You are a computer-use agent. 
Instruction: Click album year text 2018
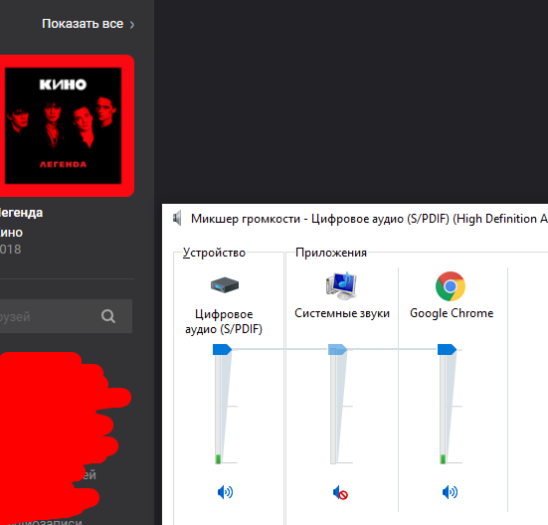click(11, 250)
